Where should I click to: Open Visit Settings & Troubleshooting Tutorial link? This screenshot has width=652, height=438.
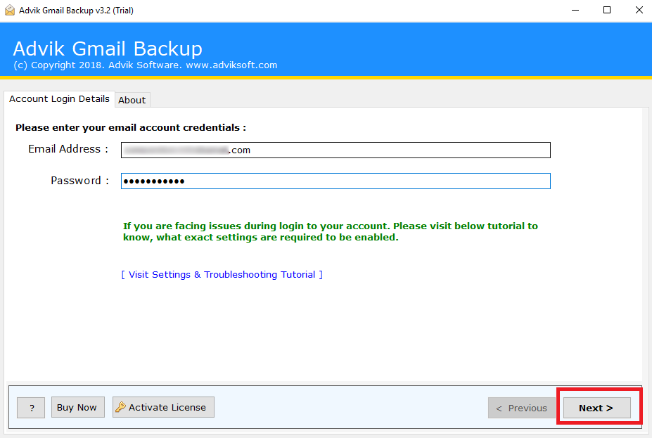(x=222, y=275)
